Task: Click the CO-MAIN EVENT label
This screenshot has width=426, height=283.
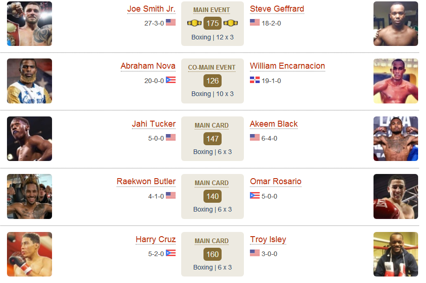Action: point(212,68)
